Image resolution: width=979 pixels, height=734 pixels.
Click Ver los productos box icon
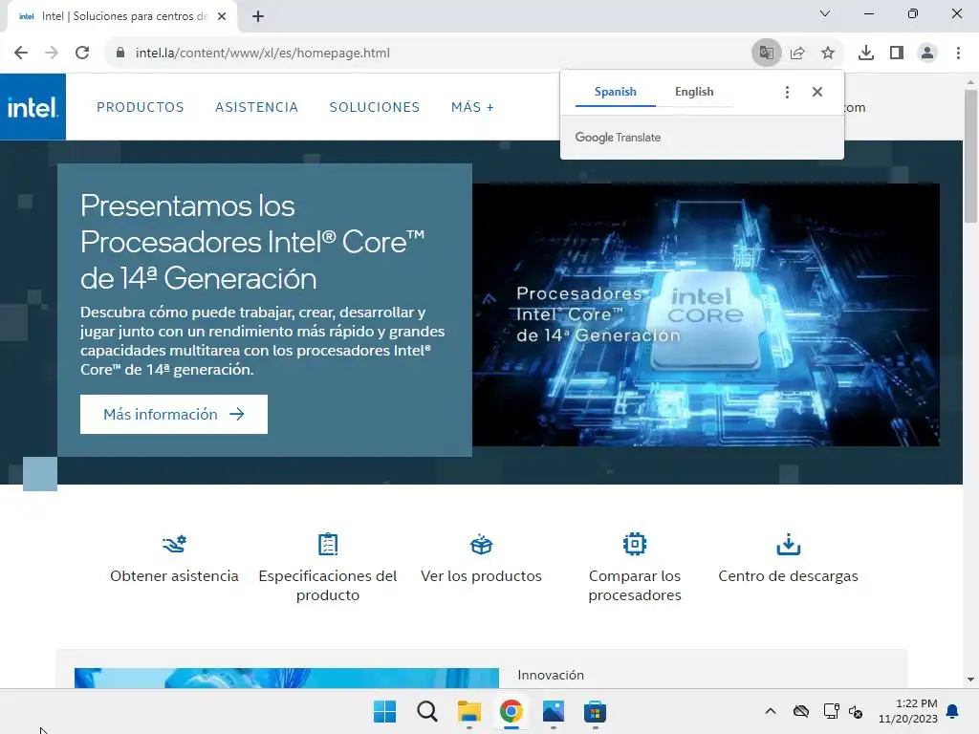(482, 544)
